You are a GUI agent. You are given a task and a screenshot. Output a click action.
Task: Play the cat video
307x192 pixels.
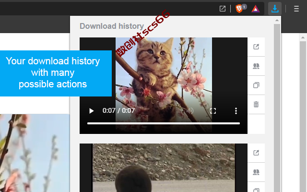[x=91, y=111]
